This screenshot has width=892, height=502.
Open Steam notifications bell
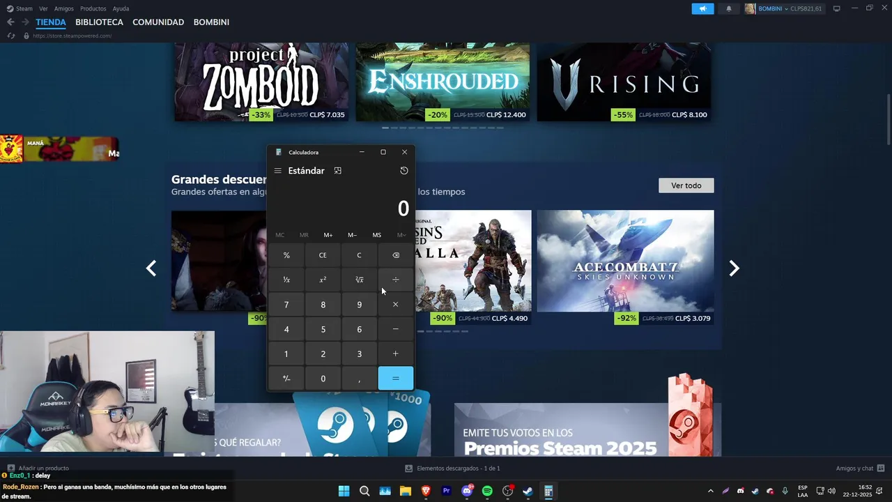[x=729, y=8]
